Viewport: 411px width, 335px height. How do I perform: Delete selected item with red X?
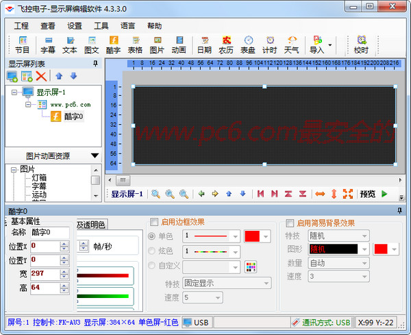tap(41, 76)
